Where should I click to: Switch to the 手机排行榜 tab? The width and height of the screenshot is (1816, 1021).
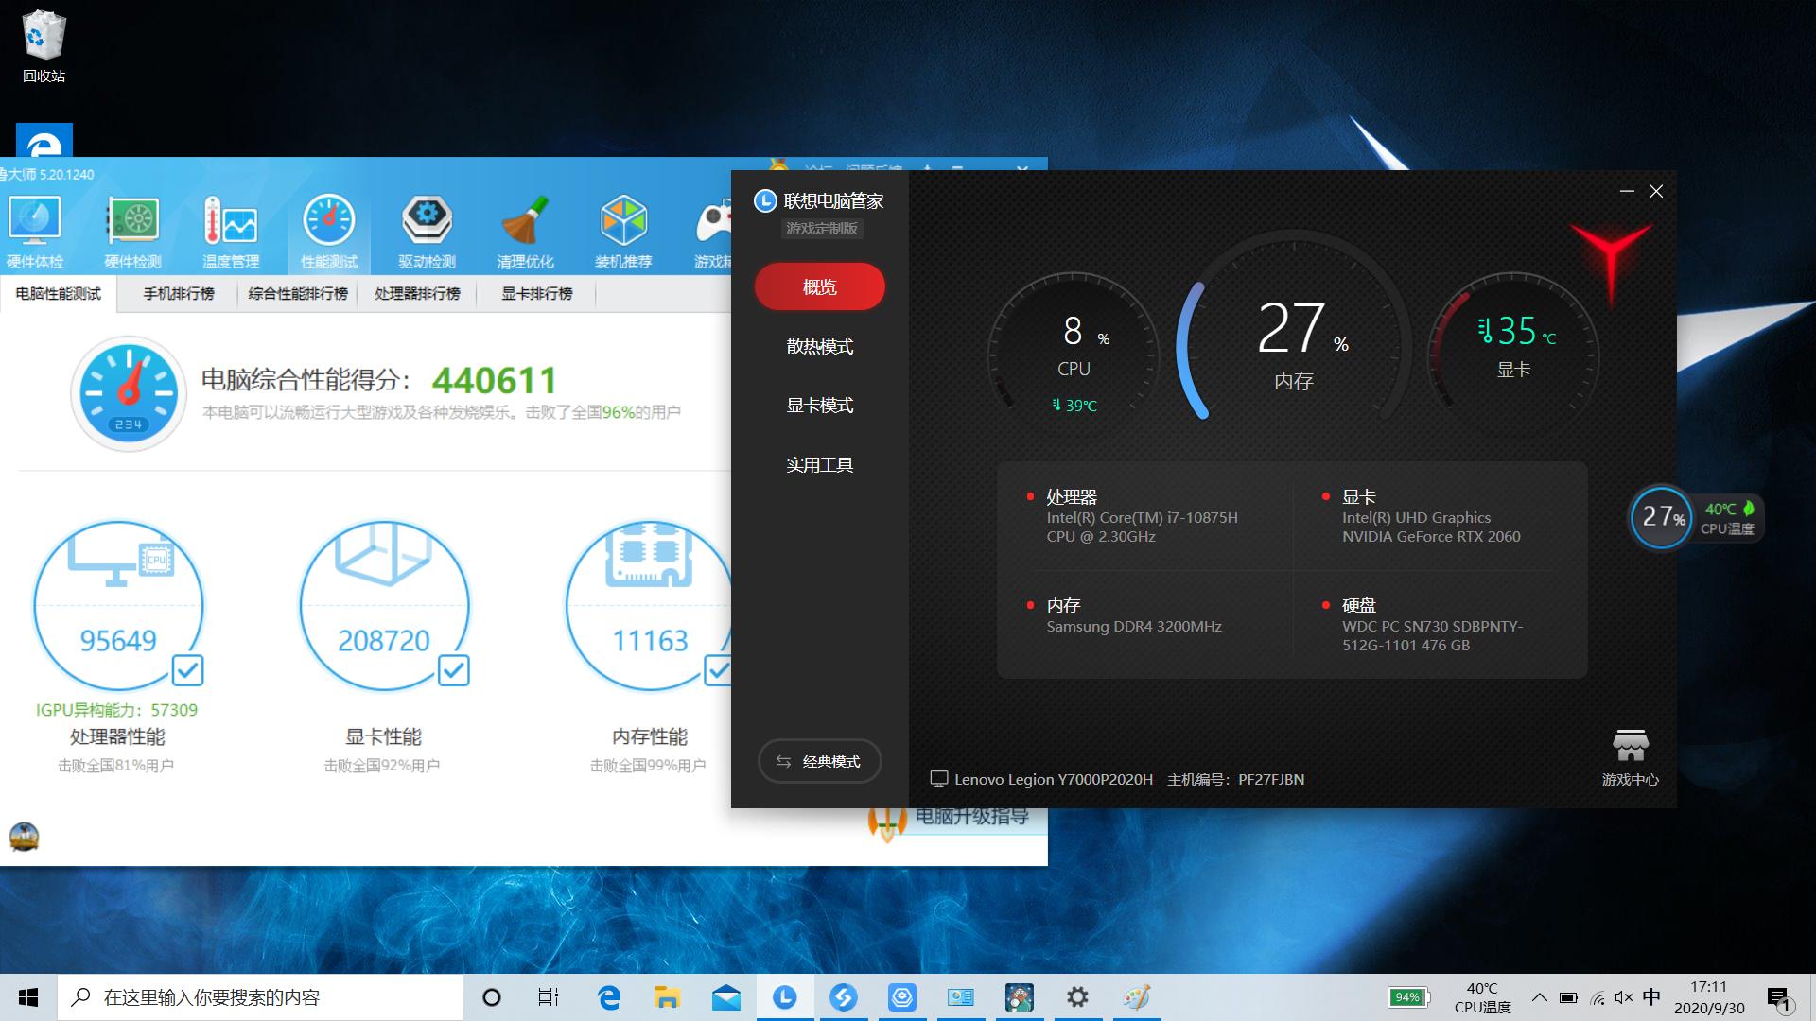point(179,294)
